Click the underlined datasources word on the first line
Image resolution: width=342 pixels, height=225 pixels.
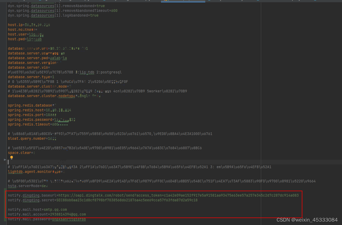(42, 6)
